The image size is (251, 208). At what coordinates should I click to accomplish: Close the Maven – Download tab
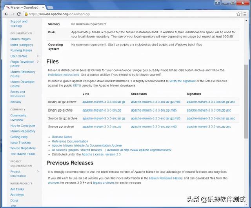[x=43, y=7]
